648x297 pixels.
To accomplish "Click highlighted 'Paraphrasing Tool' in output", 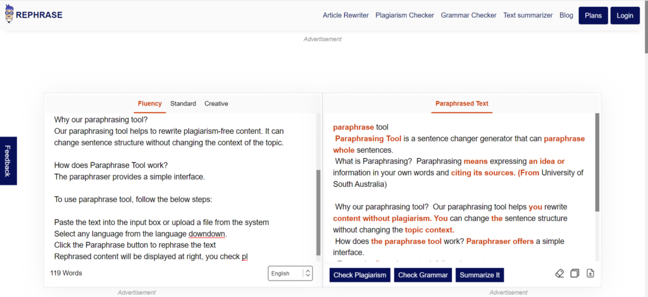I will pos(368,138).
